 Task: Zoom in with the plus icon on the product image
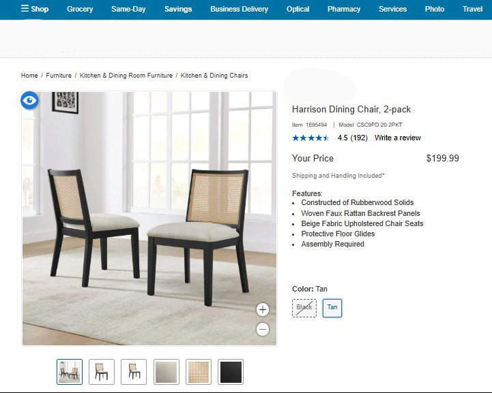click(263, 310)
